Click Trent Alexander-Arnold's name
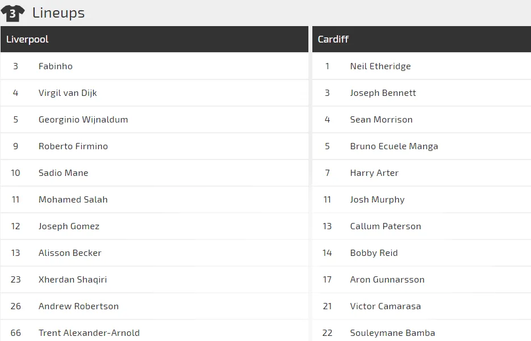The height and width of the screenshot is (341, 531). (x=89, y=333)
